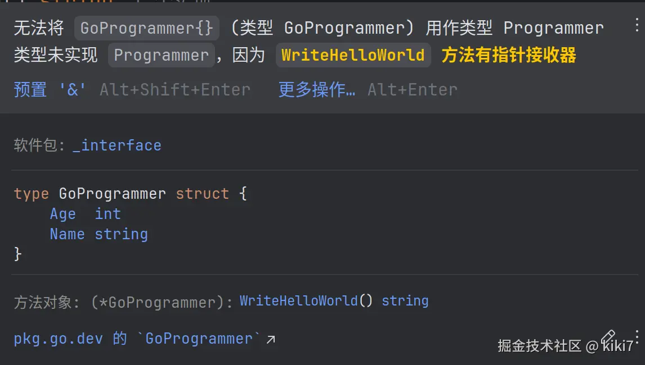Select the Age field in the struct
Viewport: 645px width, 365px height.
[62, 214]
